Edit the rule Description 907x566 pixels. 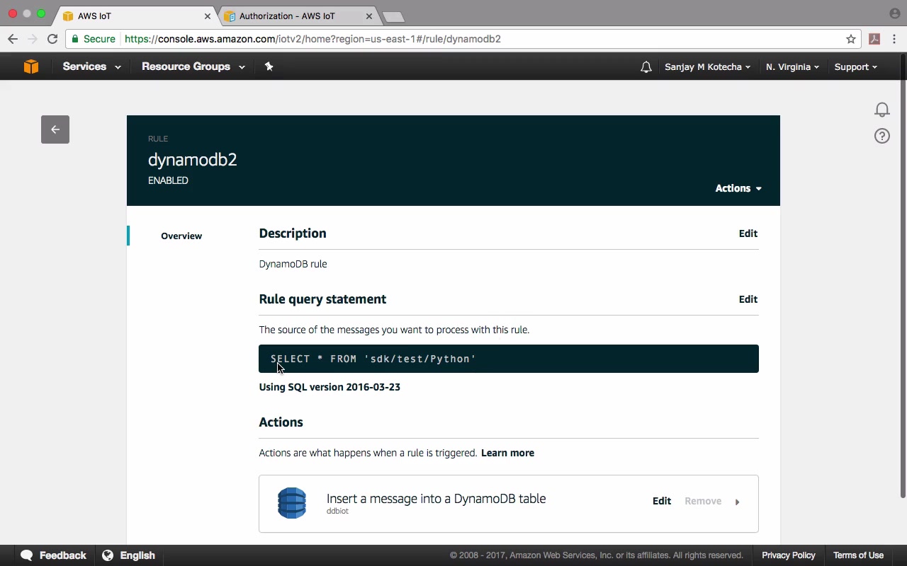(748, 233)
